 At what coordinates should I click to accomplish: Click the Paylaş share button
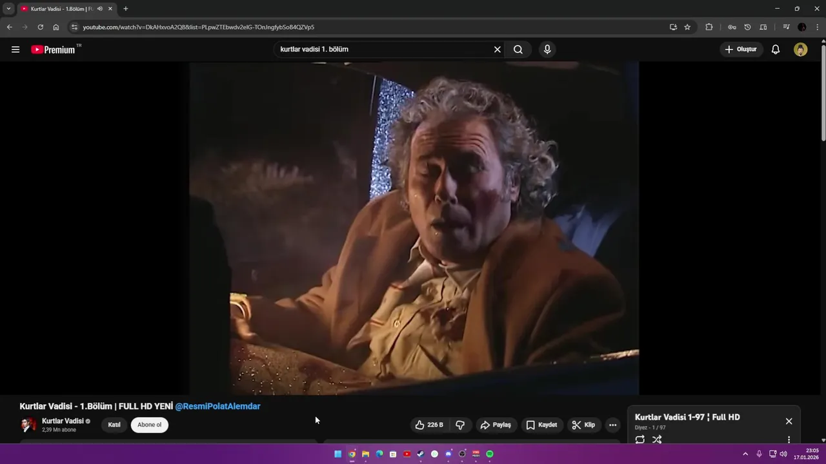[496, 425]
